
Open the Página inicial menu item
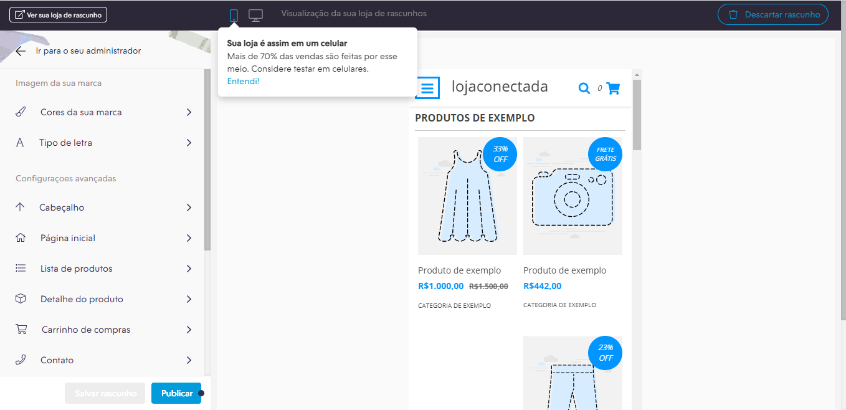[x=102, y=238]
